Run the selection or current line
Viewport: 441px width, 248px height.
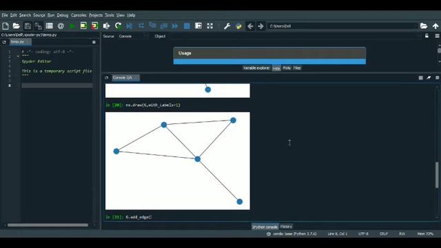click(x=106, y=26)
